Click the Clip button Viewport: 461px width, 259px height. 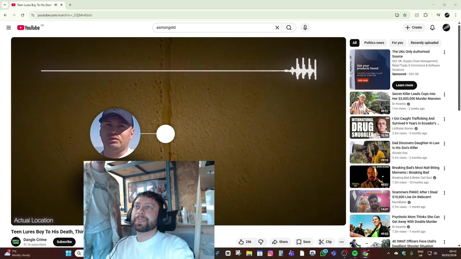[x=325, y=242]
